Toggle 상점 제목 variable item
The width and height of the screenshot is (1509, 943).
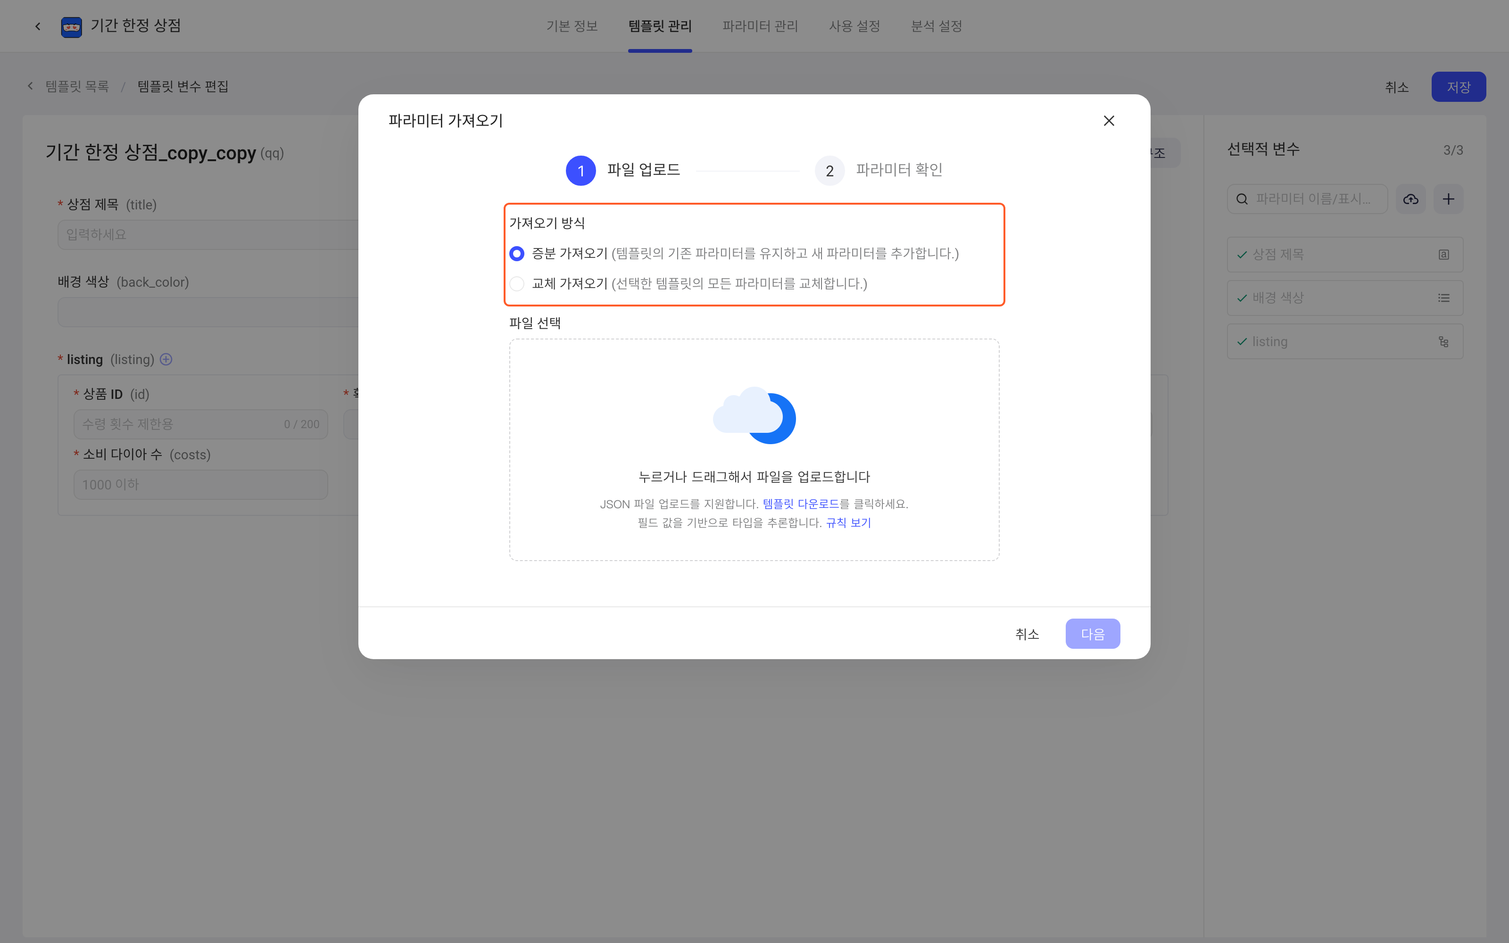click(1344, 255)
